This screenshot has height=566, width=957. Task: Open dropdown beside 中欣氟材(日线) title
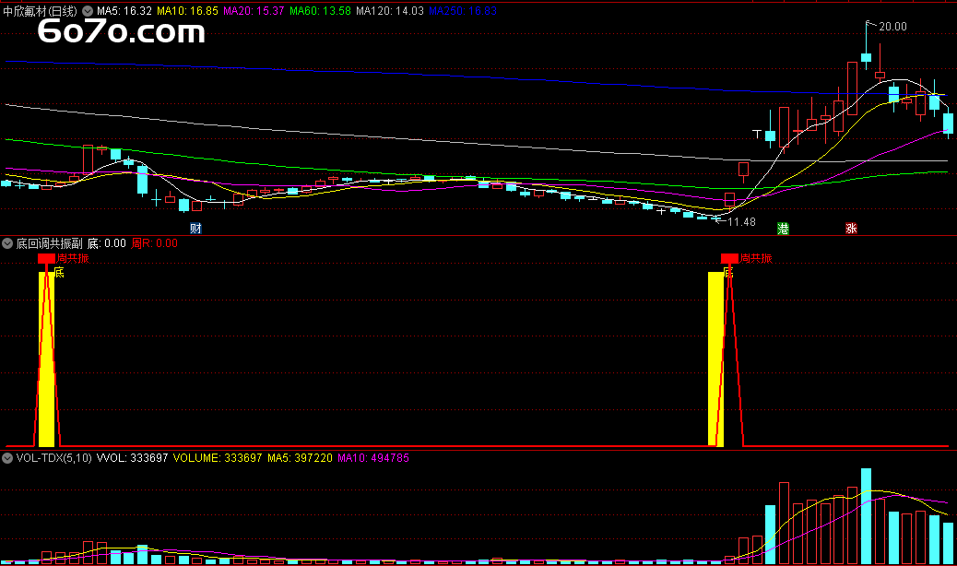88,11
